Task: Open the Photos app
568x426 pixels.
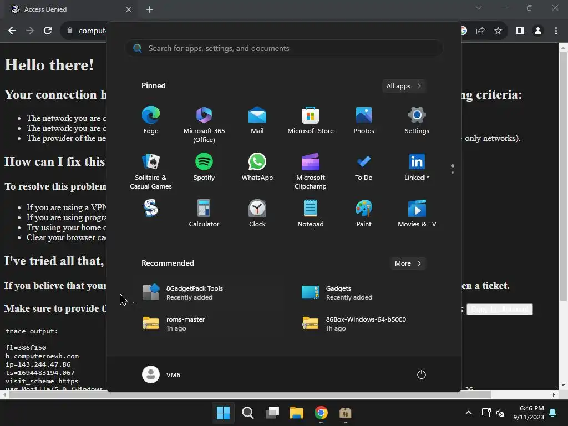Action: click(364, 120)
